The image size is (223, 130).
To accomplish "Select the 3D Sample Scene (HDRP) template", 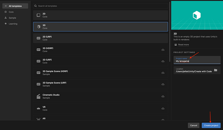I will point(100,73).
